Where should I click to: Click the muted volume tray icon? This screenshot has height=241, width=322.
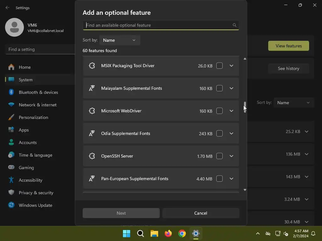[x=286, y=233]
